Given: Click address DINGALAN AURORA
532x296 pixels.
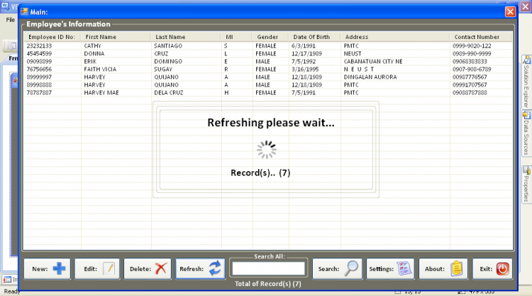Looking at the screenshot, I should [x=370, y=77].
